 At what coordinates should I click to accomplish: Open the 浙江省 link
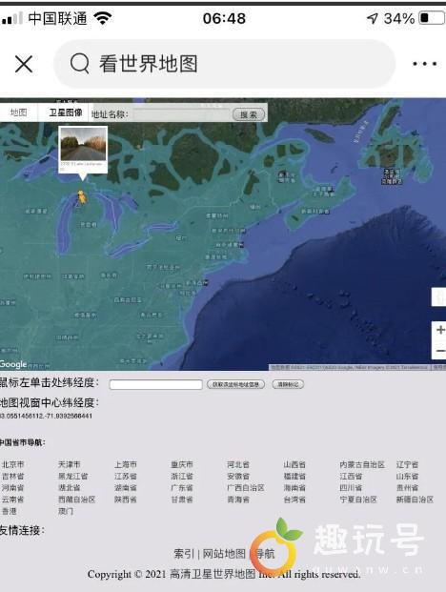[x=182, y=476]
